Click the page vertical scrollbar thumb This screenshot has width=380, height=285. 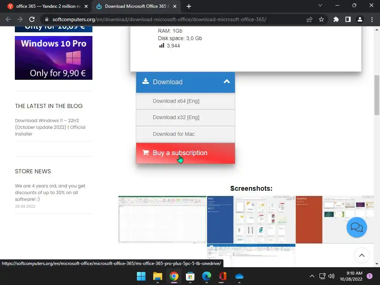[377, 95]
